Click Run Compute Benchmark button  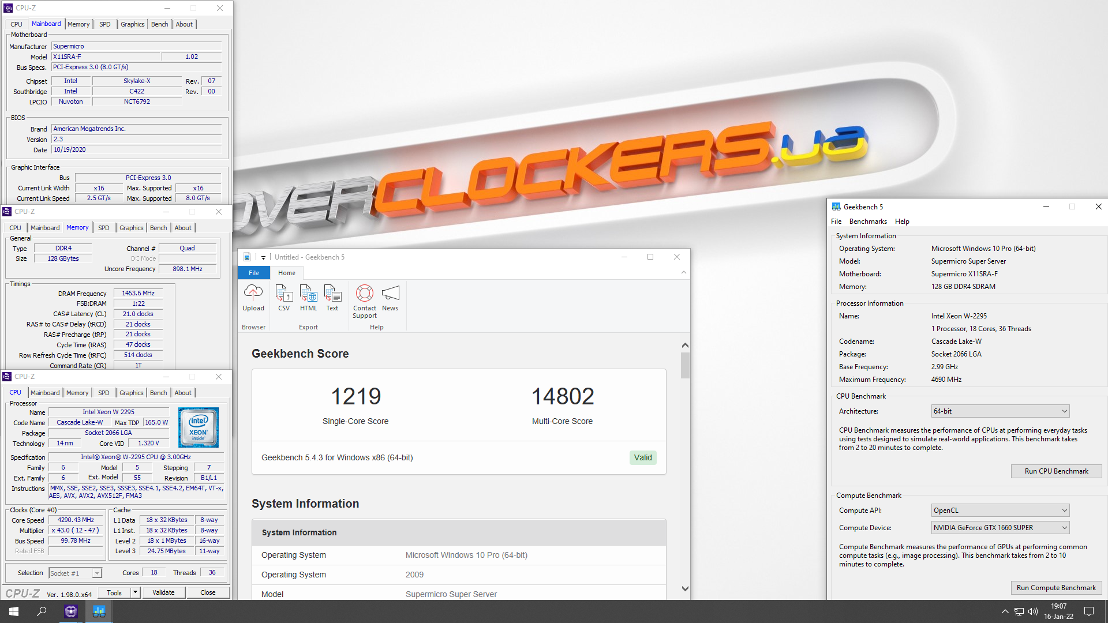[x=1056, y=588]
